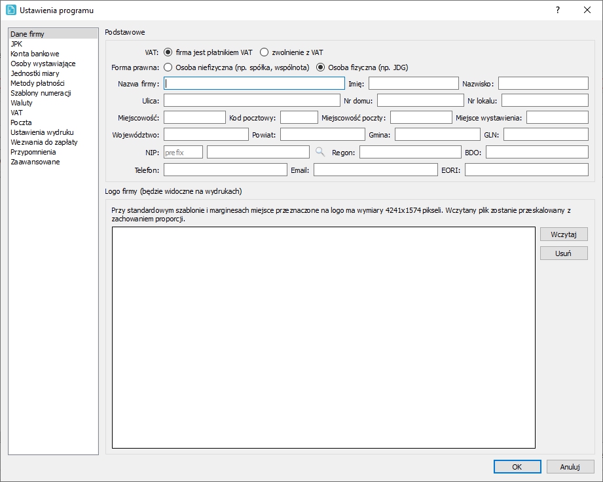Open the Zaawansowane settings section
Image resolution: width=603 pixels, height=482 pixels.
tap(35, 162)
